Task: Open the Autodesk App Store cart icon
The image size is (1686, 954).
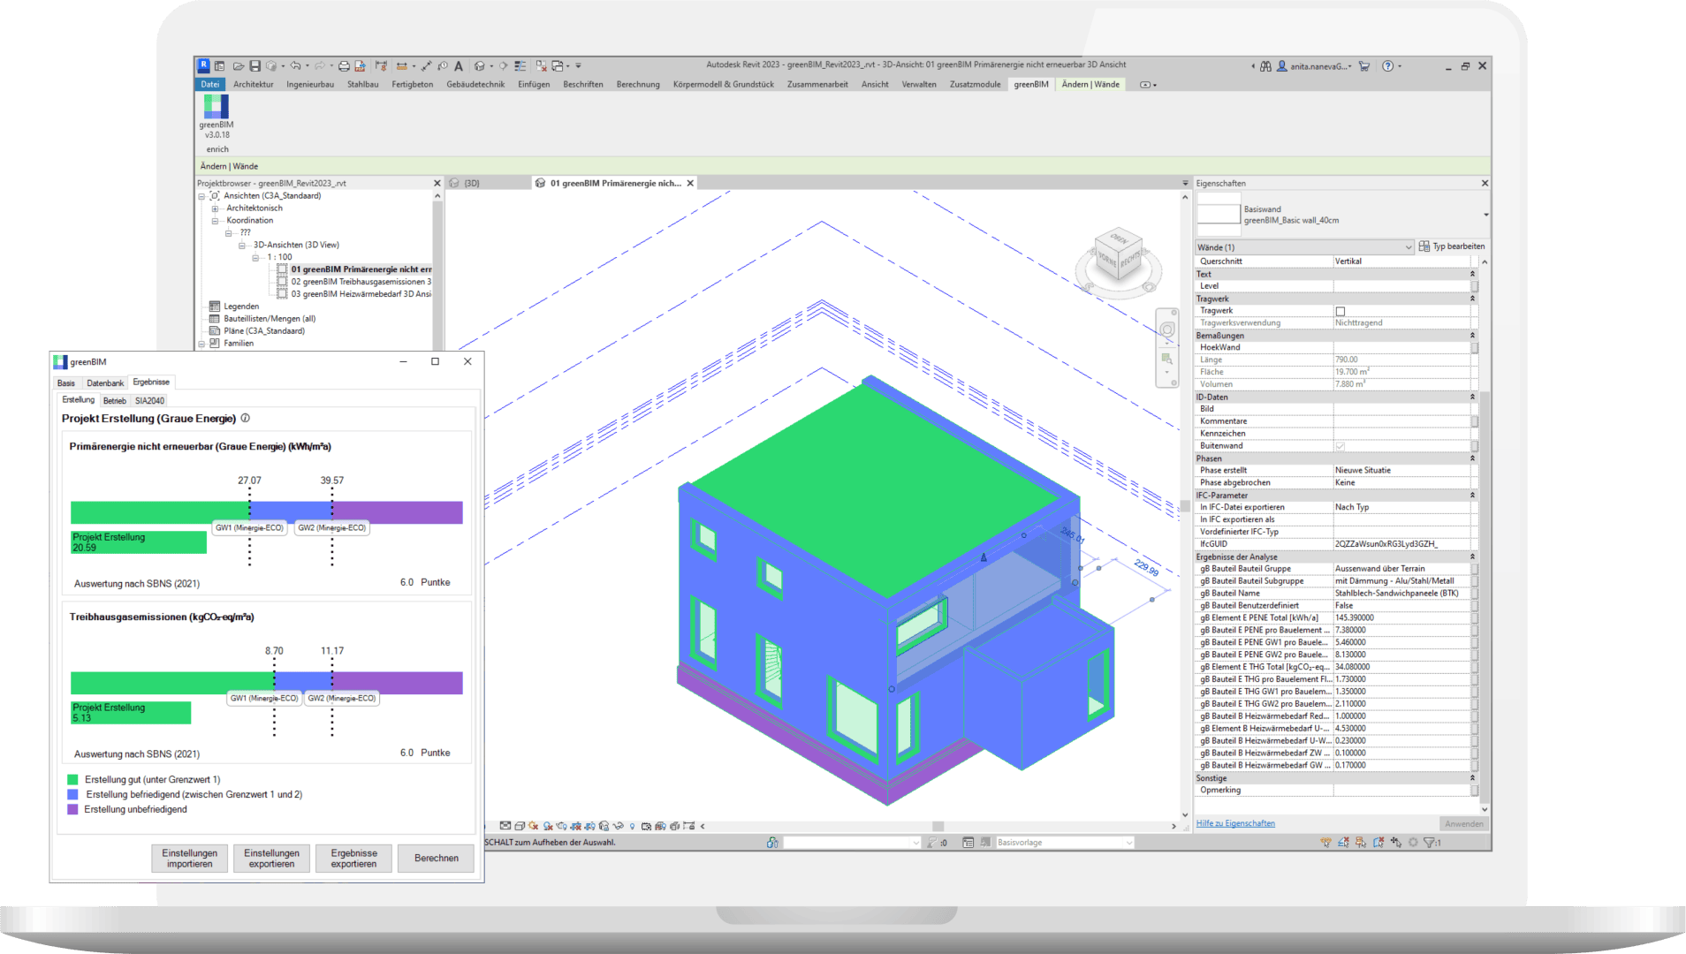Action: coord(1364,66)
